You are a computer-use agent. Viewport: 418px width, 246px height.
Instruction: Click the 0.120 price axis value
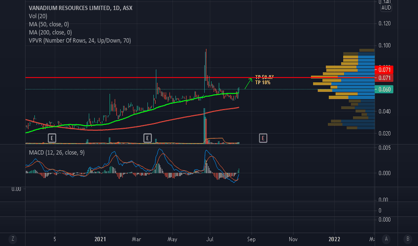[x=384, y=23]
